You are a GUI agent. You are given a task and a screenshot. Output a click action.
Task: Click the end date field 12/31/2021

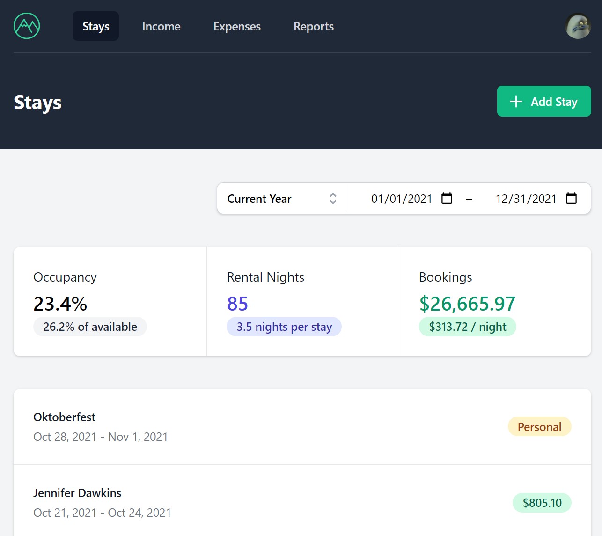click(x=526, y=199)
